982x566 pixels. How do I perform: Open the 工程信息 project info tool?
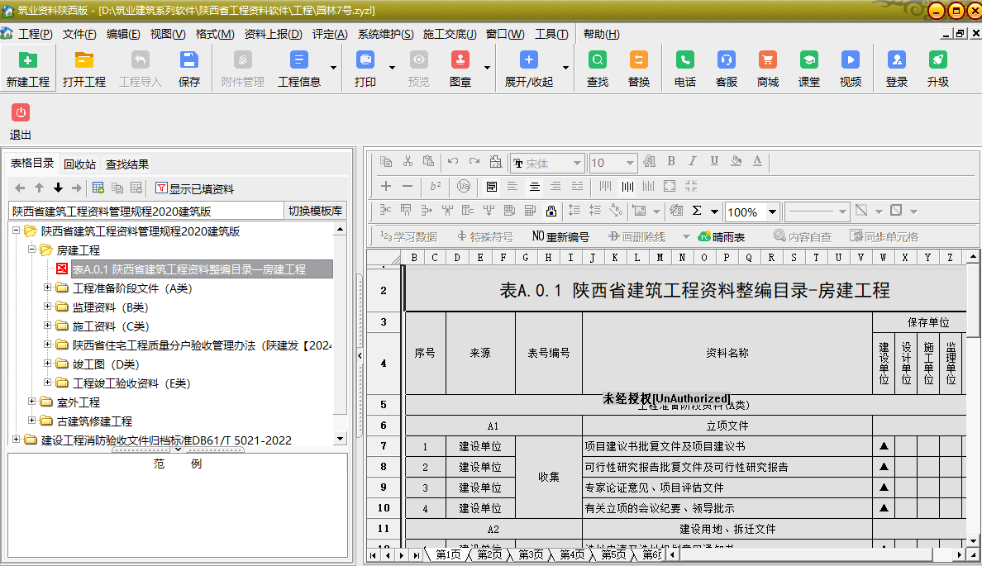tap(299, 60)
